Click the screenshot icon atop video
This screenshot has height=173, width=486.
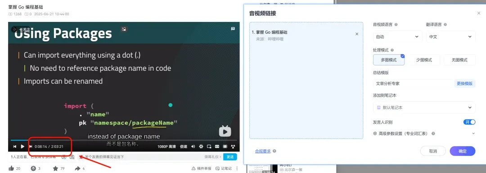[x=124, y=29]
